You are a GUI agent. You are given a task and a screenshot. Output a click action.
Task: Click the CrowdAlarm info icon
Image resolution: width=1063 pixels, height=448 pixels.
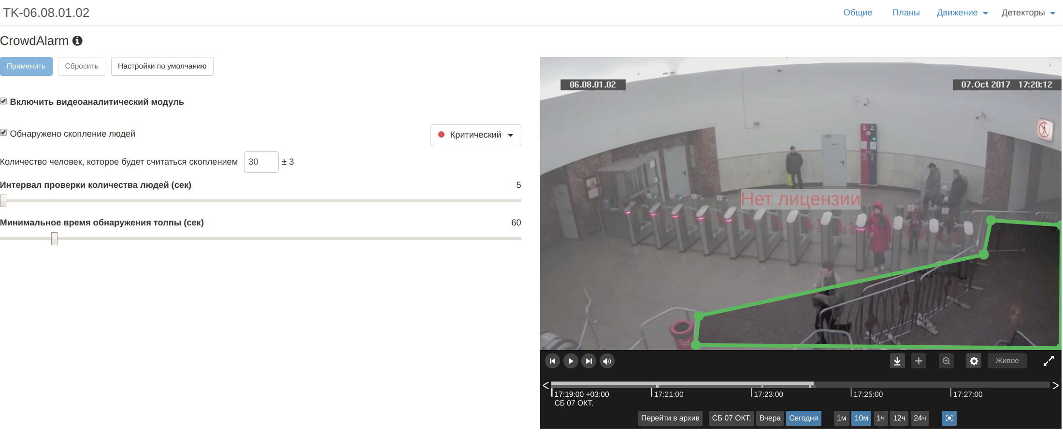pos(77,41)
